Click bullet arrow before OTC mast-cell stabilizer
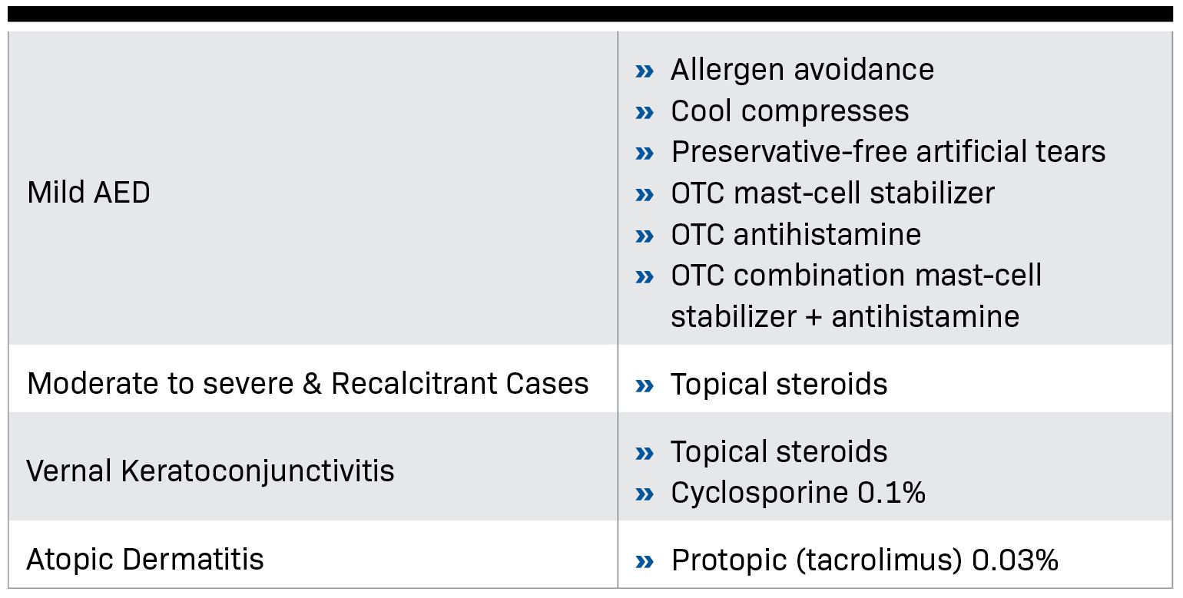The height and width of the screenshot is (598, 1183). (645, 195)
